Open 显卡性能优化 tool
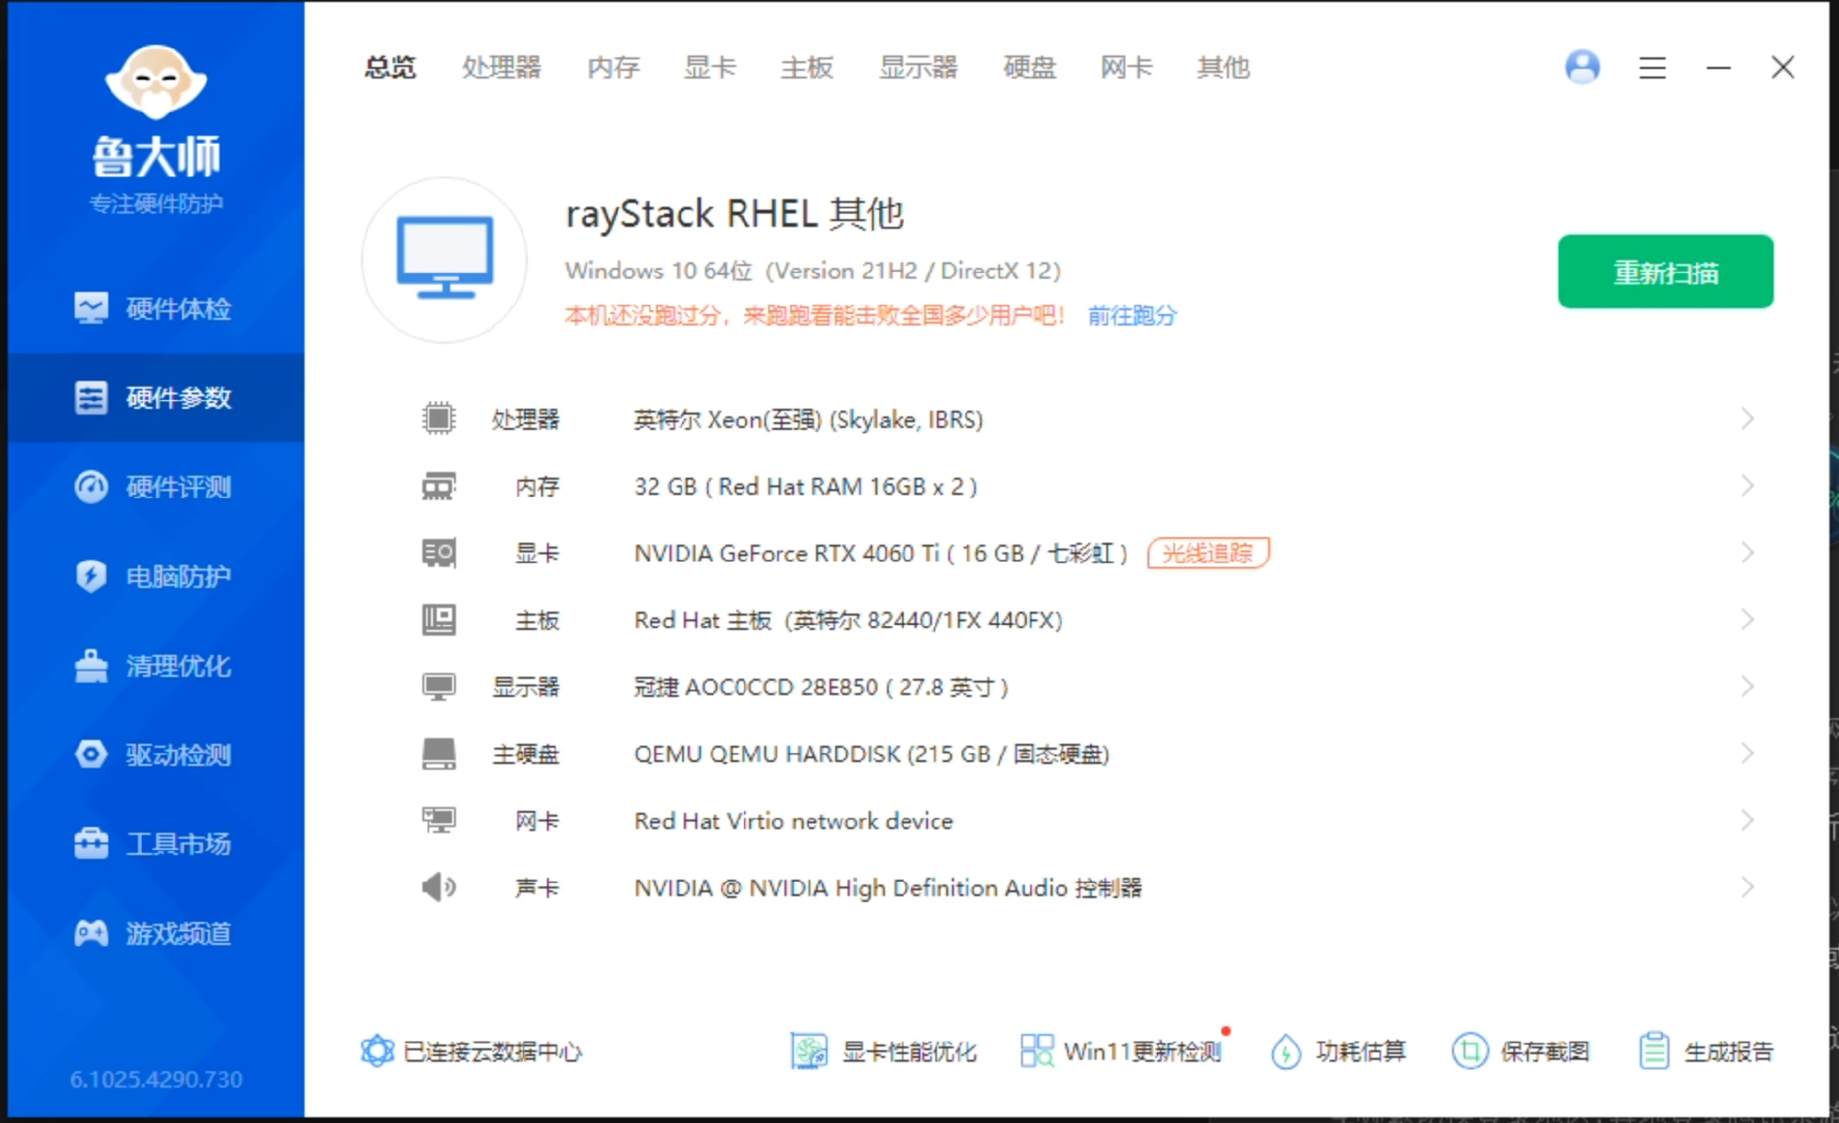The width and height of the screenshot is (1839, 1123). (x=883, y=1051)
